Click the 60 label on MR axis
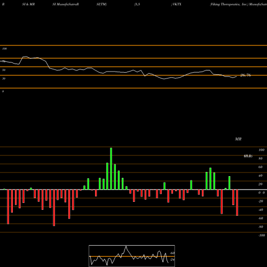The height and width of the screenshot is (267, 267). point(261,167)
